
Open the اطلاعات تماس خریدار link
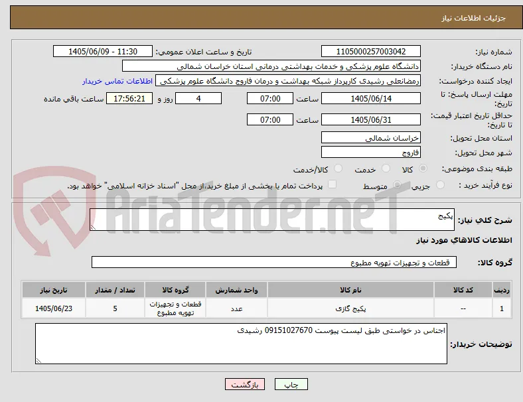coord(117,81)
